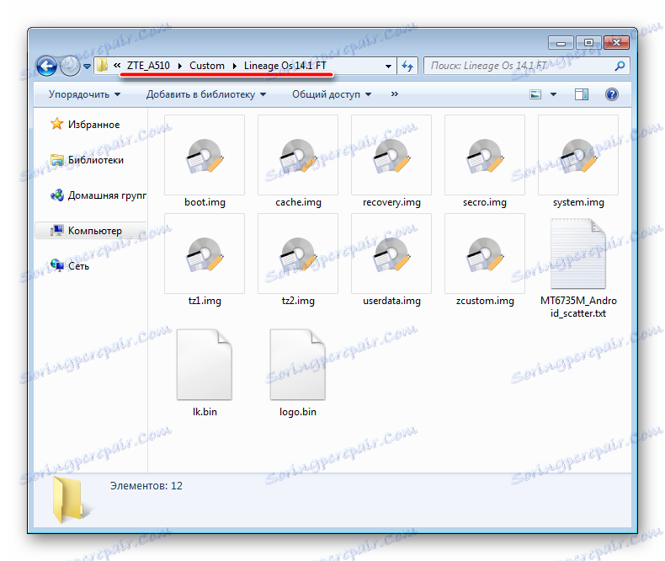The width and height of the screenshot is (665, 561).
Task: Close the Explorer window
Action: coord(616,42)
